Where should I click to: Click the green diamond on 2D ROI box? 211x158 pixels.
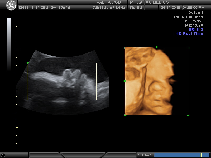(x=28, y=63)
